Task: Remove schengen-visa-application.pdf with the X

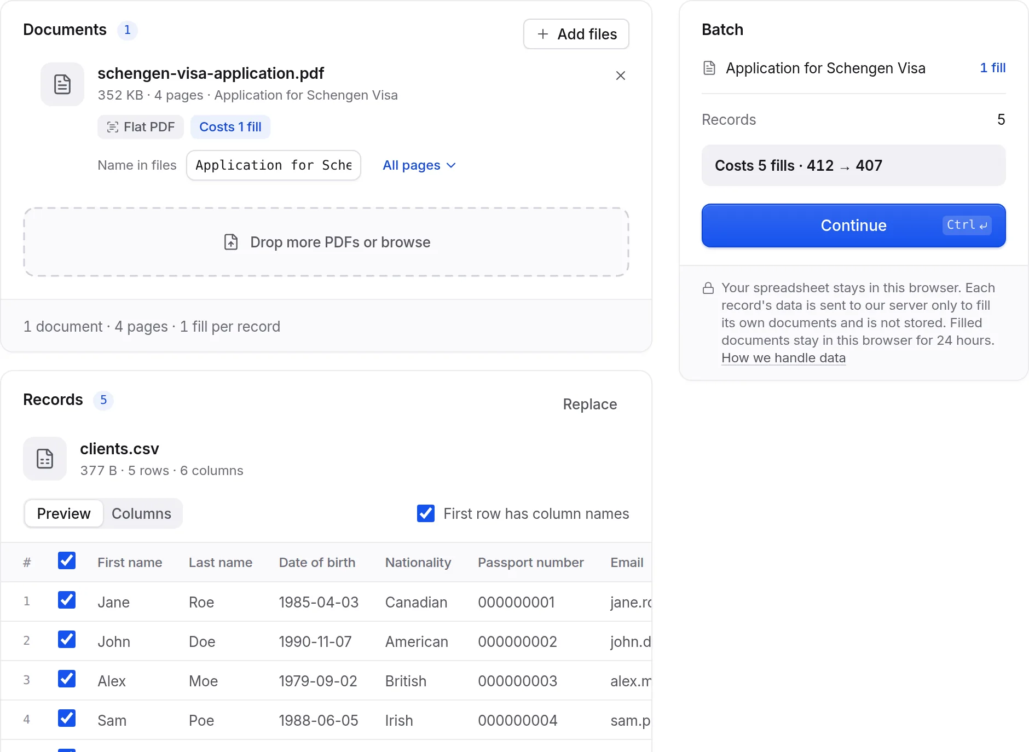Action: (x=621, y=76)
